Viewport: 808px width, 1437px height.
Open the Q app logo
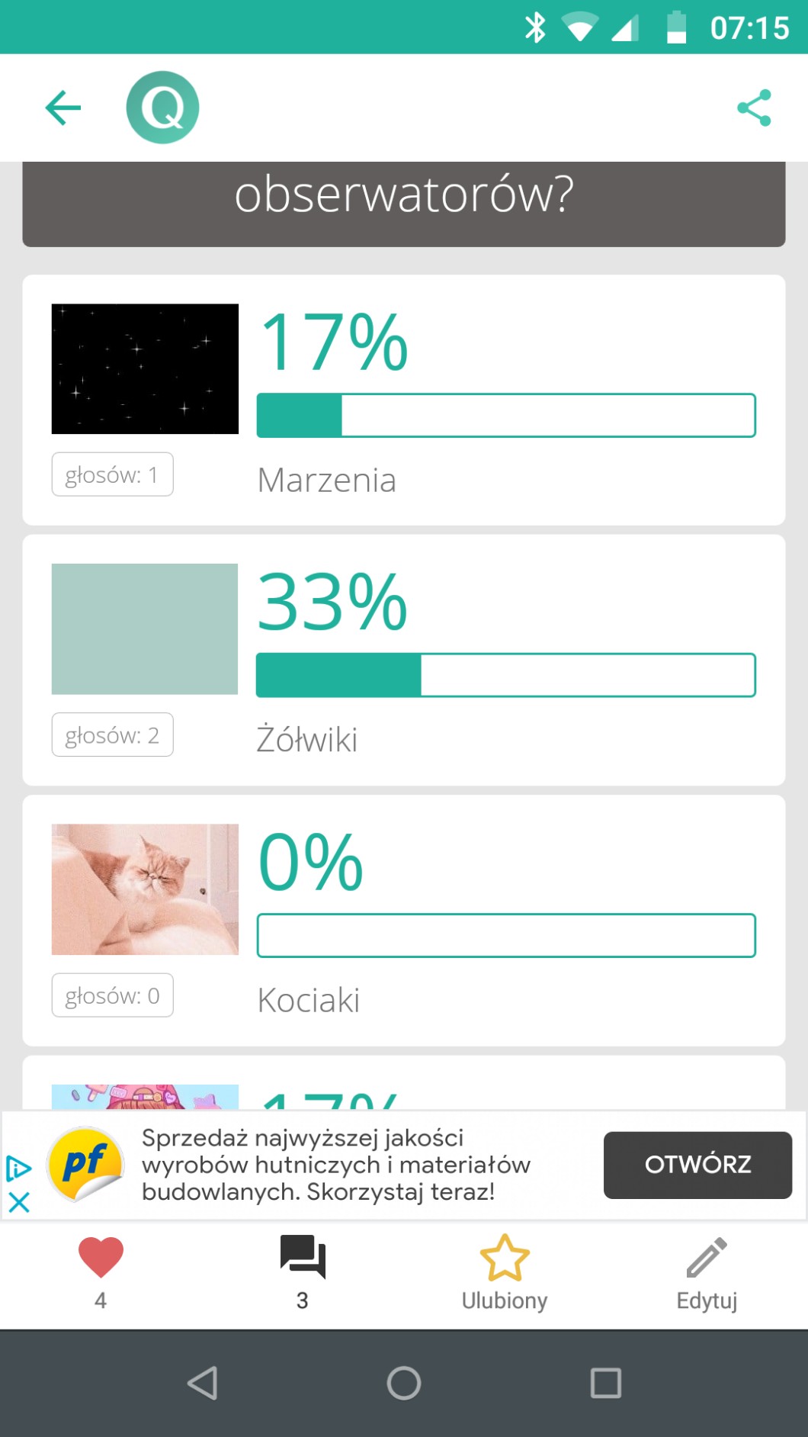coord(162,108)
